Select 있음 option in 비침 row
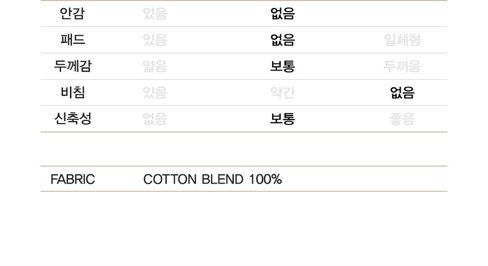This screenshot has height=266, width=488. tap(155, 92)
